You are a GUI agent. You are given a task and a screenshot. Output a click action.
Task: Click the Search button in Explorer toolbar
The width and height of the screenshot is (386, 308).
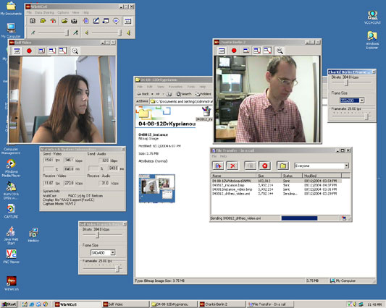click(x=184, y=94)
